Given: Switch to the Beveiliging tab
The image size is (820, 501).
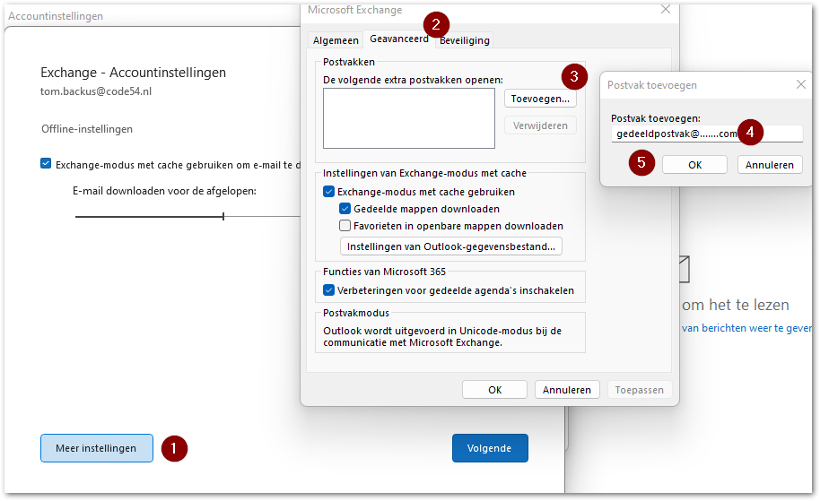Looking at the screenshot, I should (465, 40).
